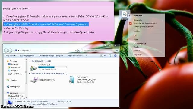Select the DVD Drive (D:) icon

[x=72, y=80]
